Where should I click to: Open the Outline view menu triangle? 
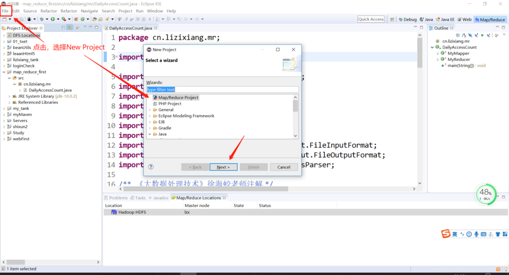pos(504,34)
